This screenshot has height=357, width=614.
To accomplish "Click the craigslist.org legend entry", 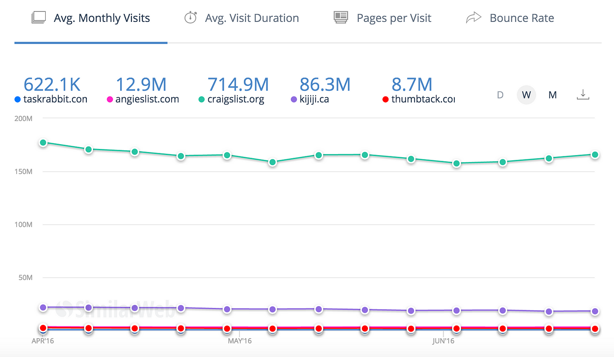I will point(232,99).
